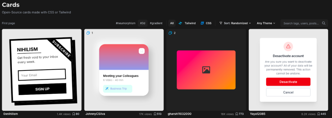Click the Desactivate account heading
The height and width of the screenshot is (118, 332).
tap(288, 56)
